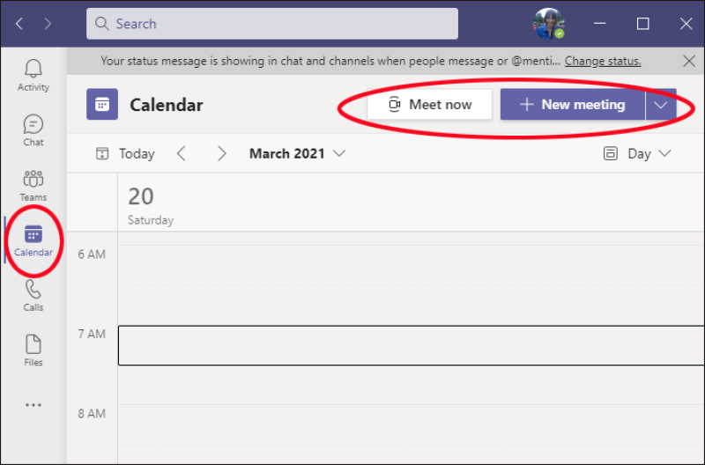Viewport: 705px width, 465px height.
Task: Start a meeting with Meet now
Action: point(429,104)
